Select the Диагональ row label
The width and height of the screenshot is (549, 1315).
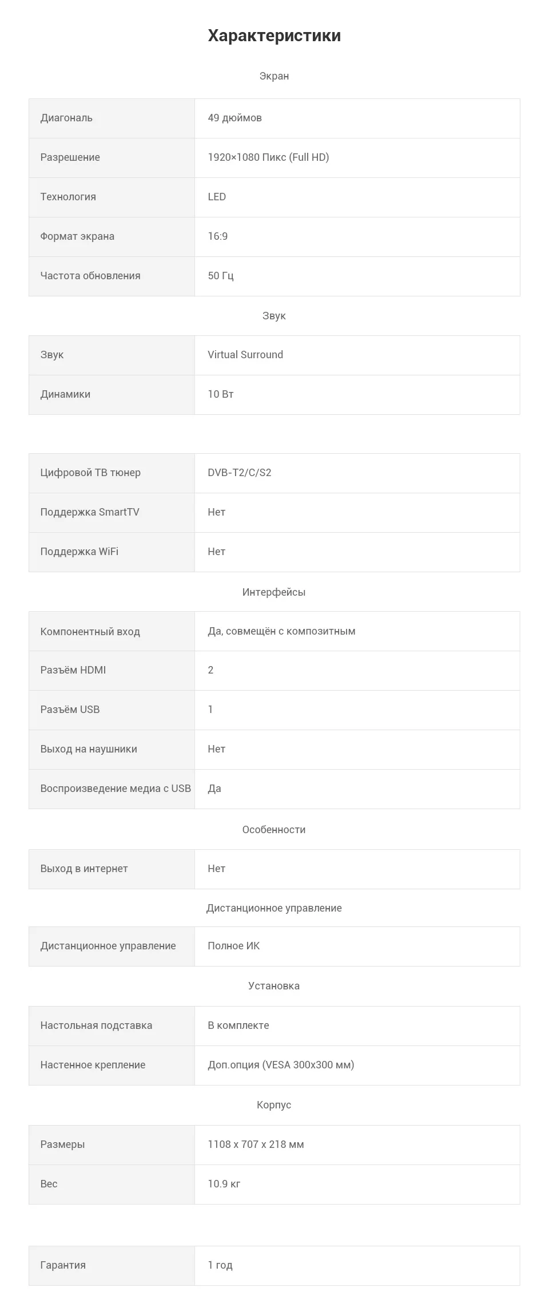tap(66, 118)
